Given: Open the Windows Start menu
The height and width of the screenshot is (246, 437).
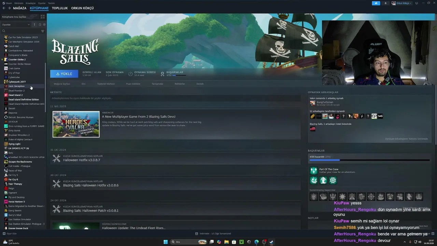Looking at the screenshot, I should pos(166,242).
